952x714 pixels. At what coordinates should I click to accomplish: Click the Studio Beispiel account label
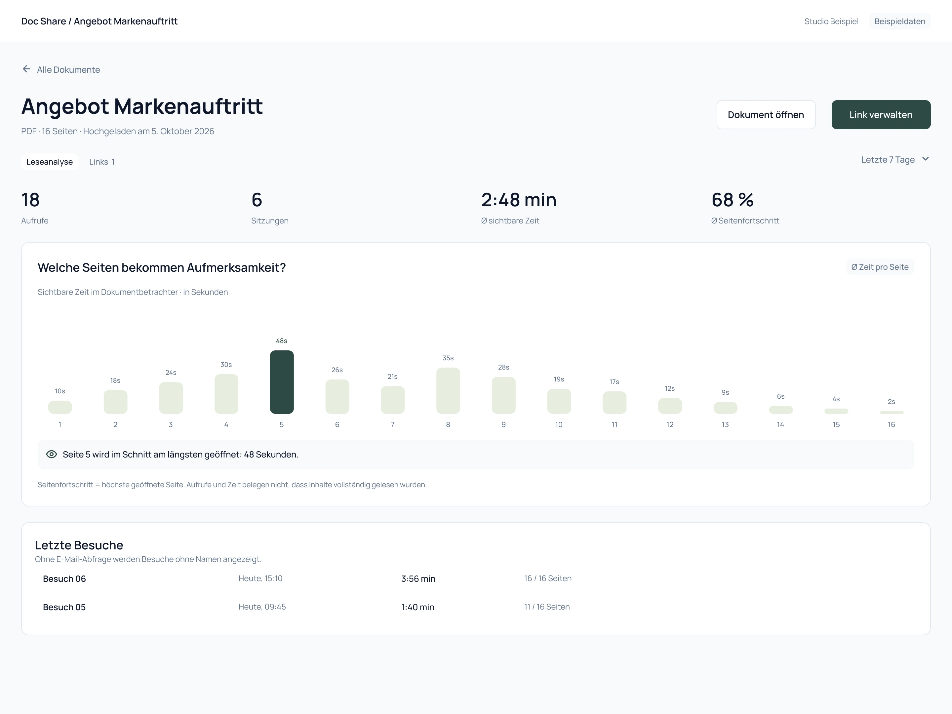[831, 21]
